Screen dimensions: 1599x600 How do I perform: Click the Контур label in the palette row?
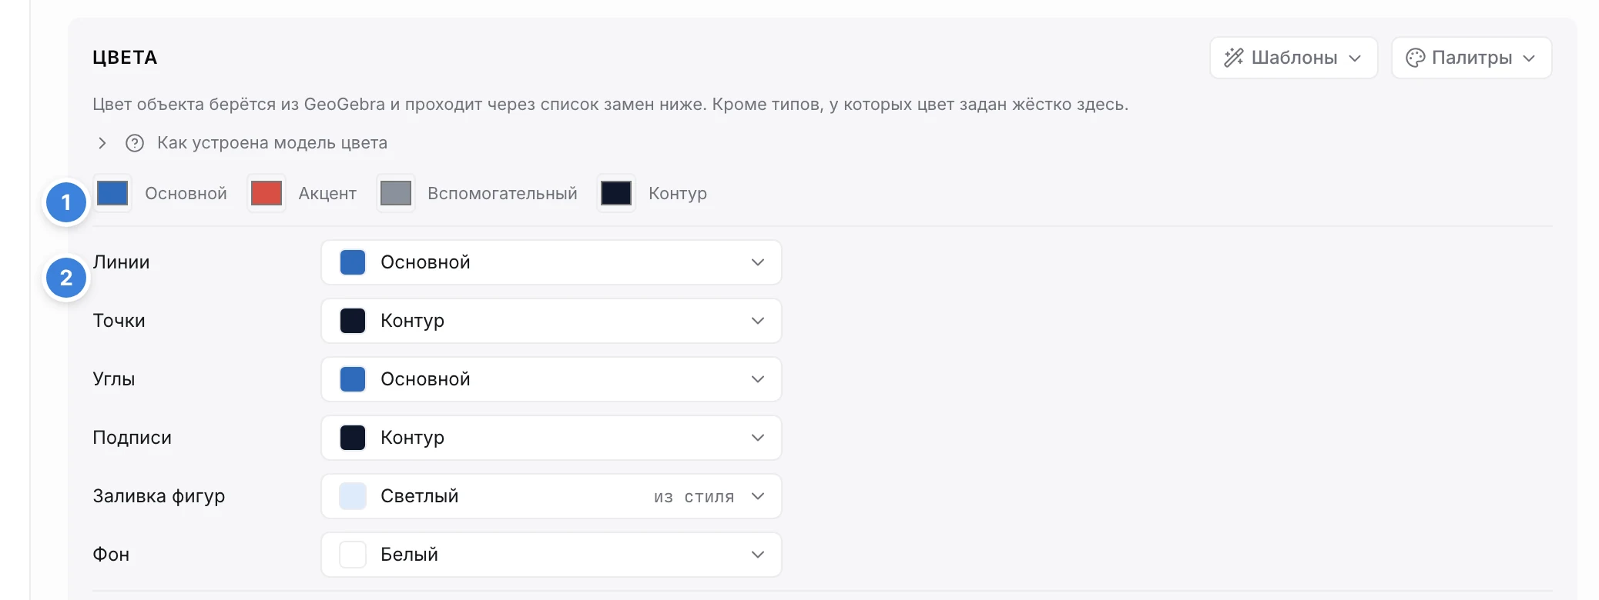[x=678, y=194]
